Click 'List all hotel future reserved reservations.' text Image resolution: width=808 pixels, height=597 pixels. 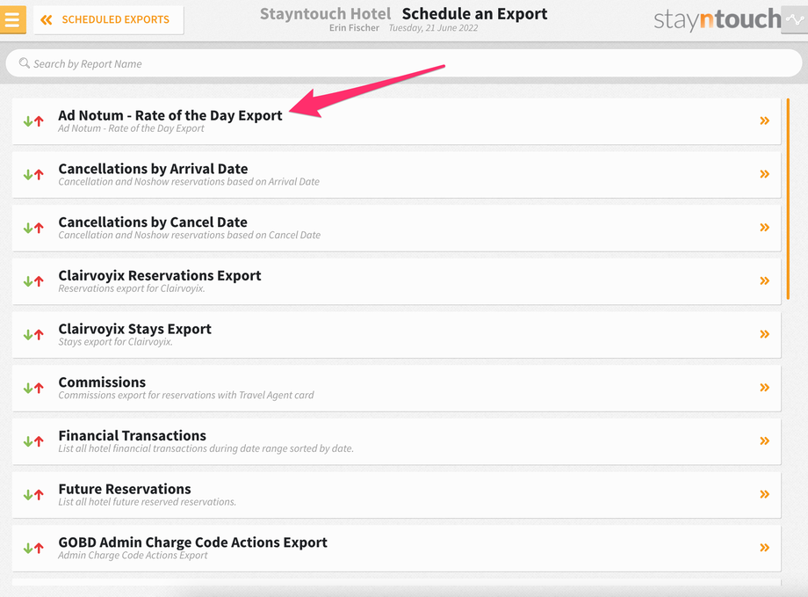(147, 501)
